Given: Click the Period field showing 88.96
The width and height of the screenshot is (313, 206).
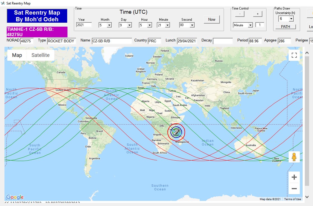Looking at the screenshot, I should (x=255, y=41).
